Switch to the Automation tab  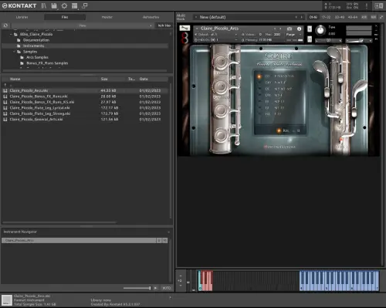coord(151,17)
